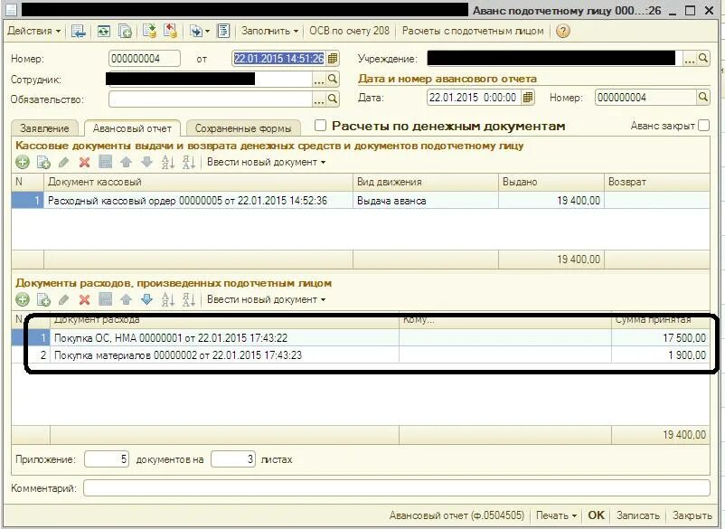Click into the Обязательство input field
The height and width of the screenshot is (529, 725).
click(x=211, y=99)
